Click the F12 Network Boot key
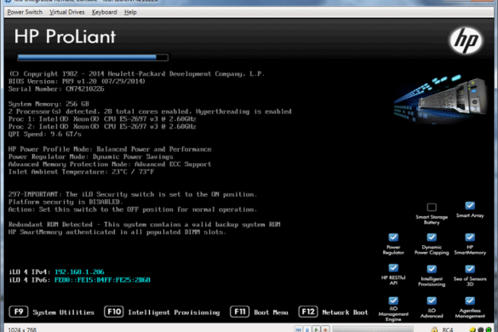The height and width of the screenshot is (332, 498). coord(308,312)
